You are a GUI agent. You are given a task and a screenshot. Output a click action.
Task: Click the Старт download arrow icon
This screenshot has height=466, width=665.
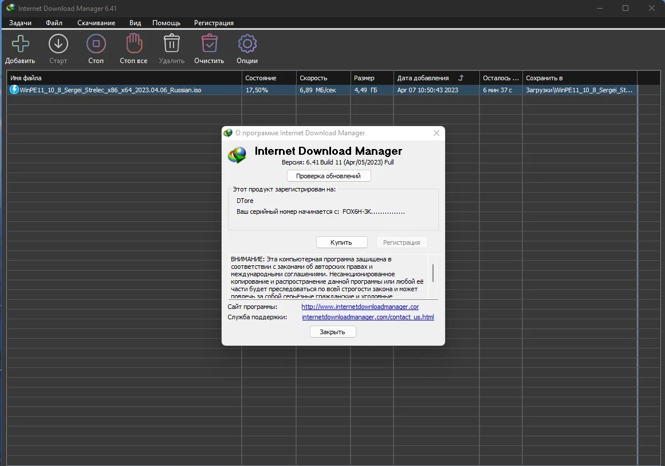pyautogui.click(x=58, y=44)
